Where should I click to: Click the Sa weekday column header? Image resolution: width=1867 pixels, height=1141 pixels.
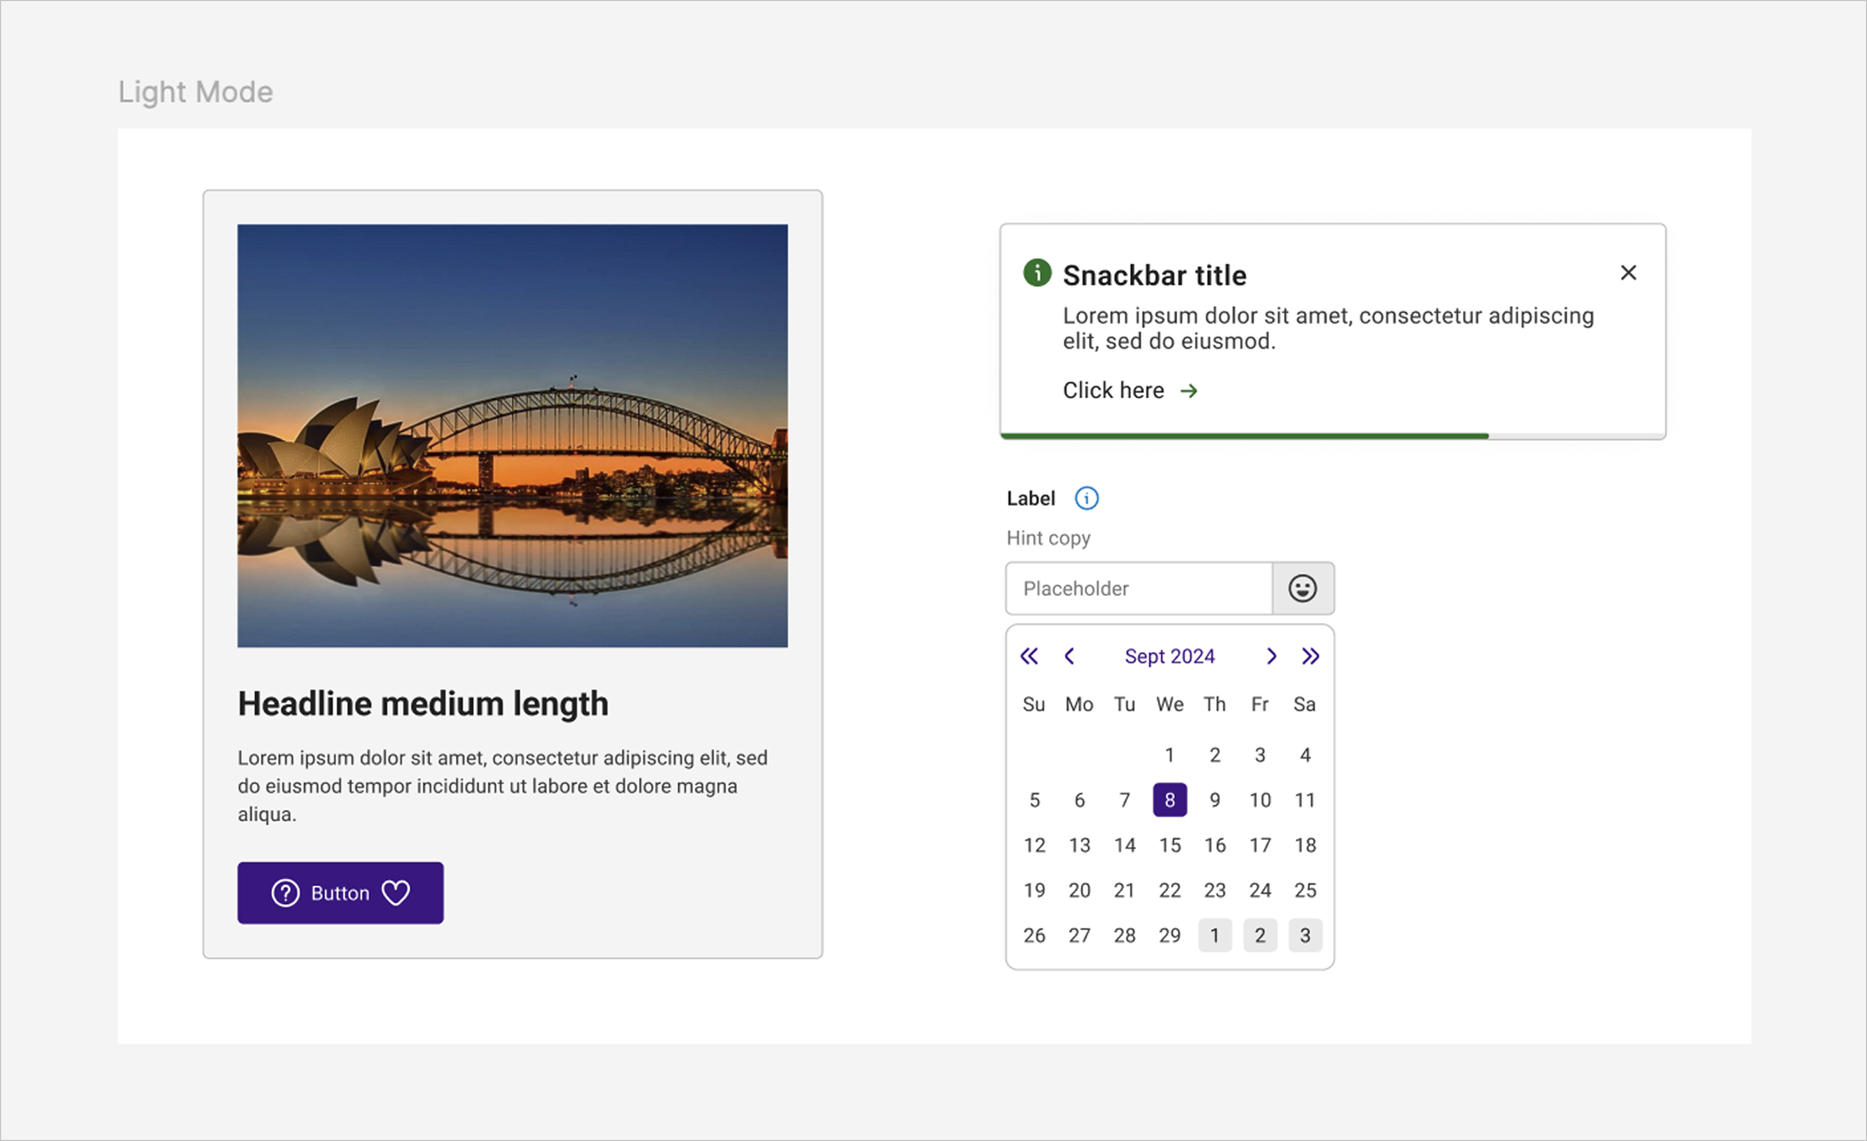(1305, 705)
